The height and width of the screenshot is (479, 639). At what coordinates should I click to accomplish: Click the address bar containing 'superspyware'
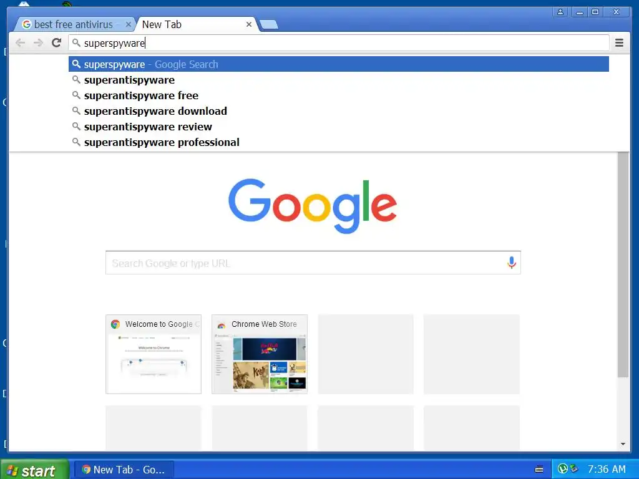338,43
